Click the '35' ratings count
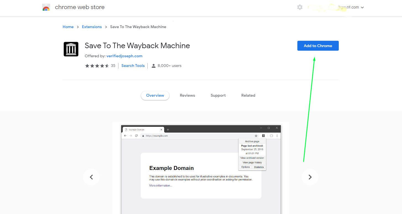The height and width of the screenshot is (214, 402). point(113,66)
